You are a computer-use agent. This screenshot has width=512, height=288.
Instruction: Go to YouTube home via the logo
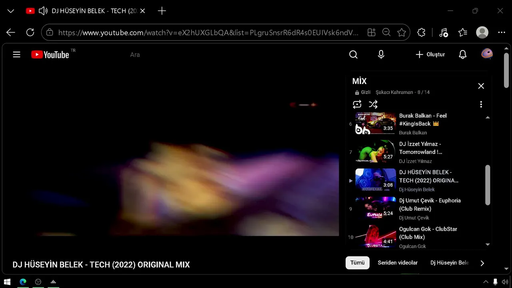(x=50, y=54)
